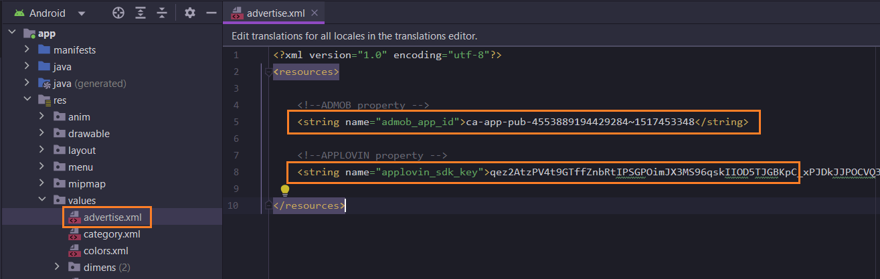Click the Expand All icon in project toolbar
The width and height of the screenshot is (880, 279).
[x=140, y=13]
